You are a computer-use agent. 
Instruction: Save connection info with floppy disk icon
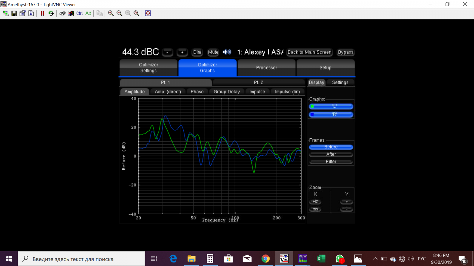point(14,13)
